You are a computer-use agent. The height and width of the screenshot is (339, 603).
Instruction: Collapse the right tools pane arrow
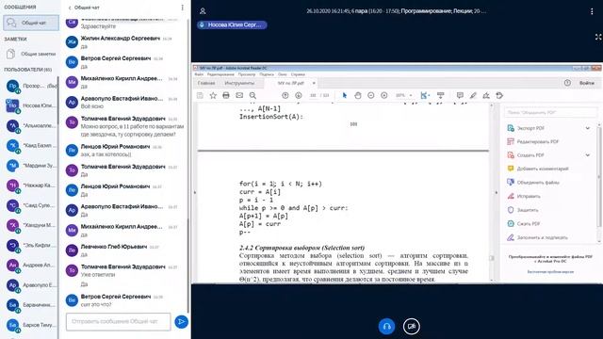(x=497, y=192)
